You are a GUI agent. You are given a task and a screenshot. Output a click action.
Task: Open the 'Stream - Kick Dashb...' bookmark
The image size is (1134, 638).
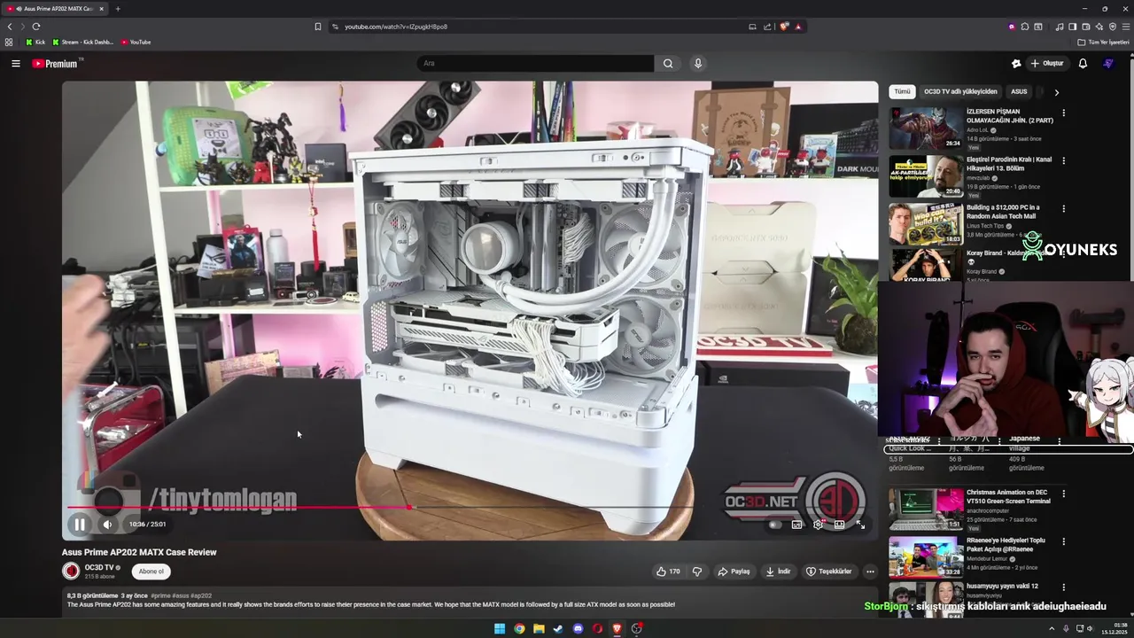(x=83, y=42)
